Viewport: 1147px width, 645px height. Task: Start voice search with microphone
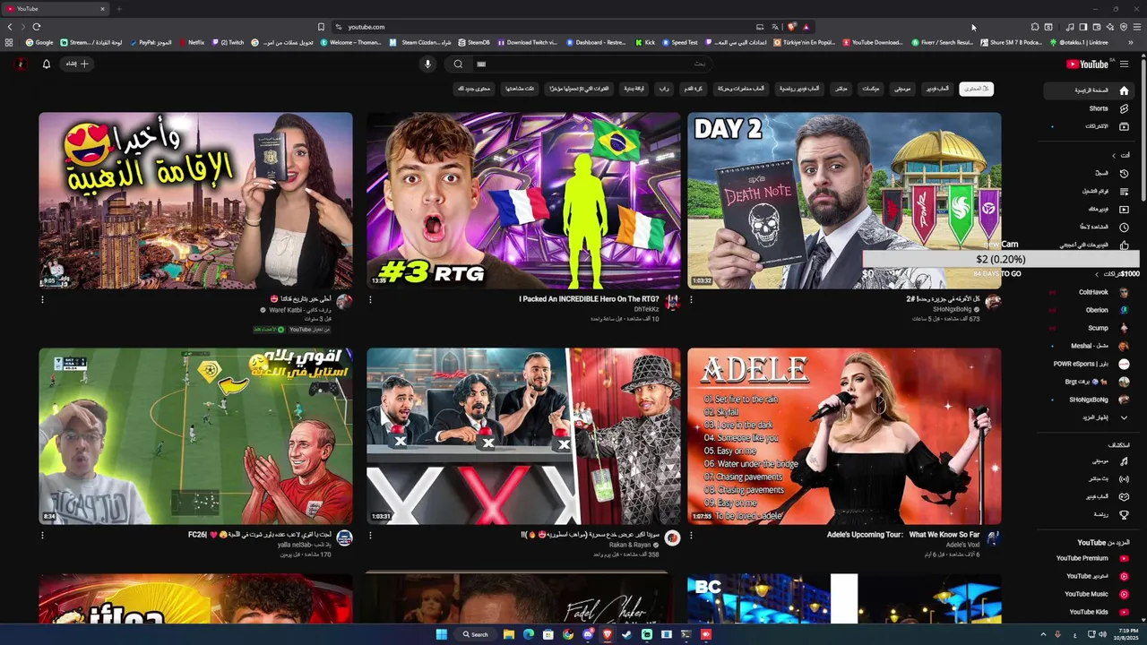pyautogui.click(x=427, y=64)
